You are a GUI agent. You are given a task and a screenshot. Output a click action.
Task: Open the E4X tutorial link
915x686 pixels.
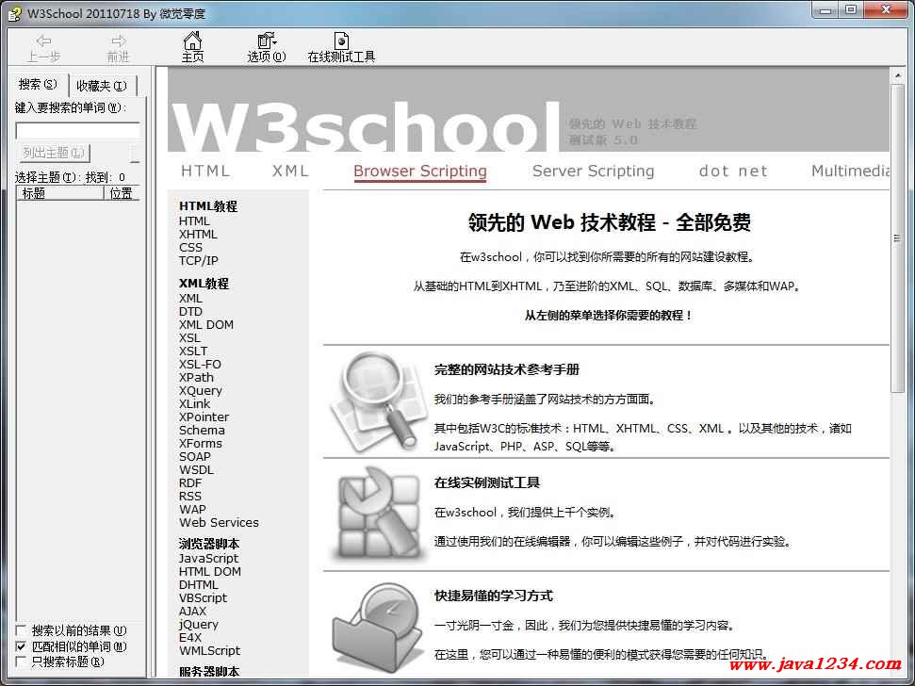pyautogui.click(x=190, y=638)
